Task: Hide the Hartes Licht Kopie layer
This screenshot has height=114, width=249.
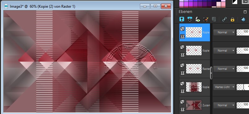Action: pos(182,91)
